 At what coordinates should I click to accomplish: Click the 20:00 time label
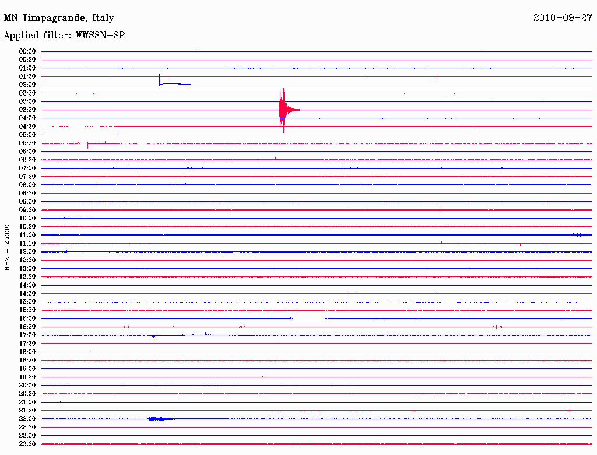[27, 385]
